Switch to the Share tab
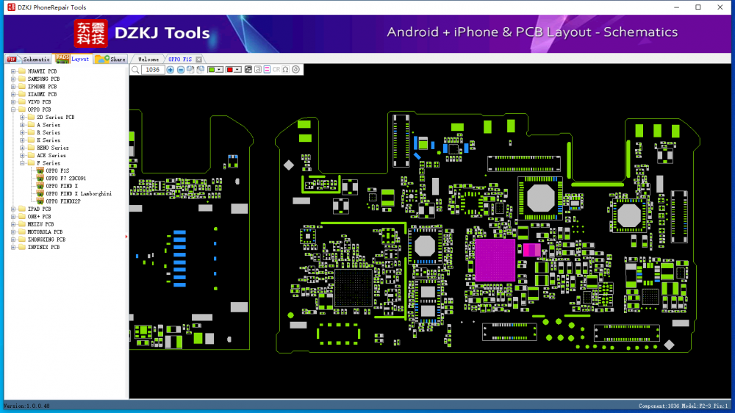The image size is (735, 413). coord(112,60)
